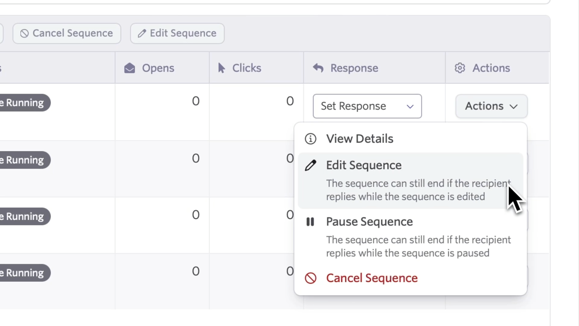Click the pause bars icon in menu
The width and height of the screenshot is (579, 326).
(310, 222)
